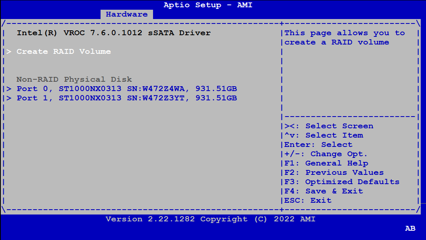Click the Non-RAID Physical Disk label

pyautogui.click(x=74, y=80)
